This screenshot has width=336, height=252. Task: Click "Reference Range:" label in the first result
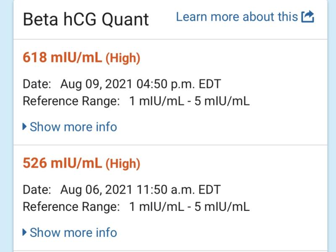pos(71,101)
